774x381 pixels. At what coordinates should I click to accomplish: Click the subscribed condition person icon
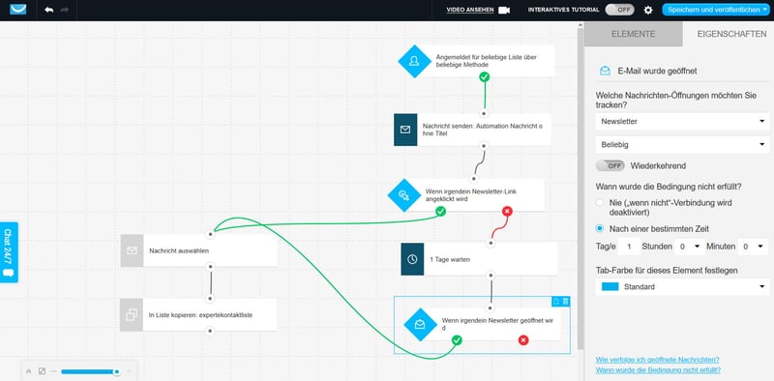point(415,61)
